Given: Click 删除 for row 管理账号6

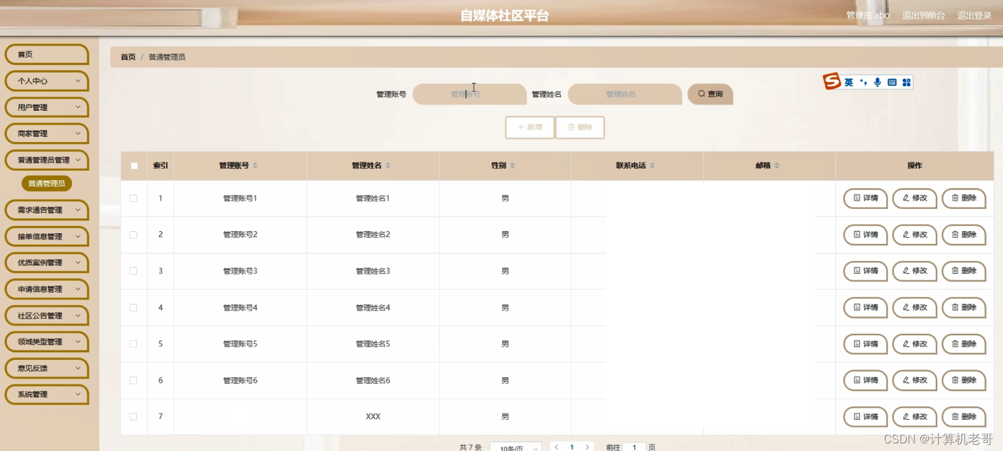Looking at the screenshot, I should 964,380.
